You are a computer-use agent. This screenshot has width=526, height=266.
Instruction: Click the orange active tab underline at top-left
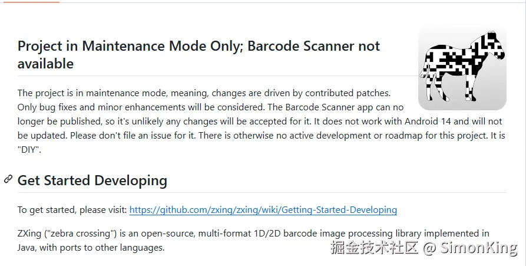coord(29,2)
